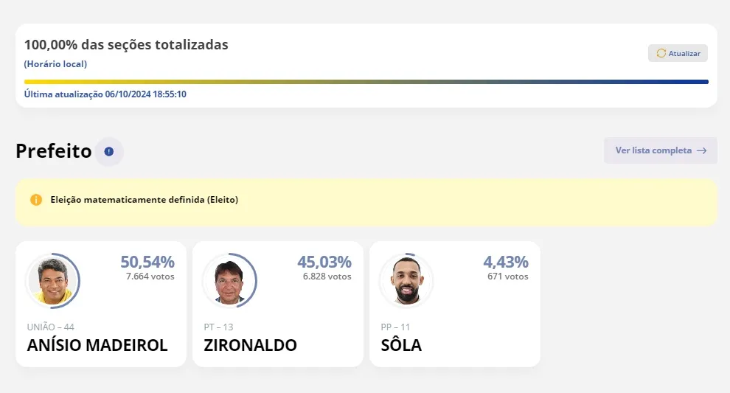This screenshot has height=393, width=730.
Task: Select the ANÍSIO MADEIROL candidate name
Action: (x=97, y=345)
